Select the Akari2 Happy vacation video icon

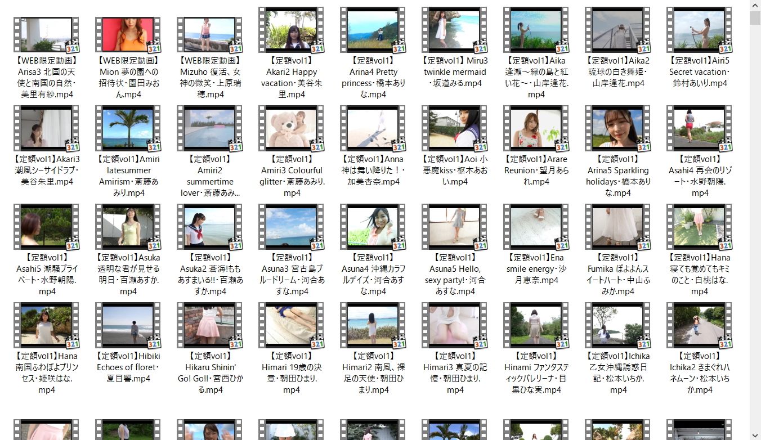point(291,30)
